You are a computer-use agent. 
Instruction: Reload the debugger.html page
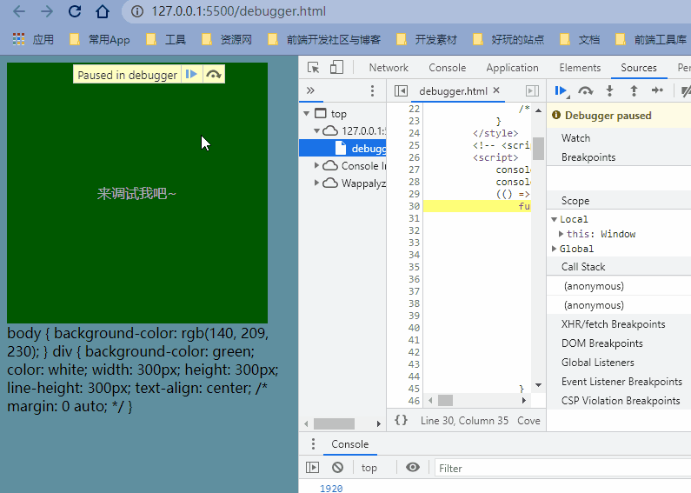click(75, 11)
